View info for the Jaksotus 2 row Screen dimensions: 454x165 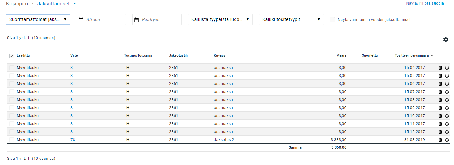click(x=447, y=140)
